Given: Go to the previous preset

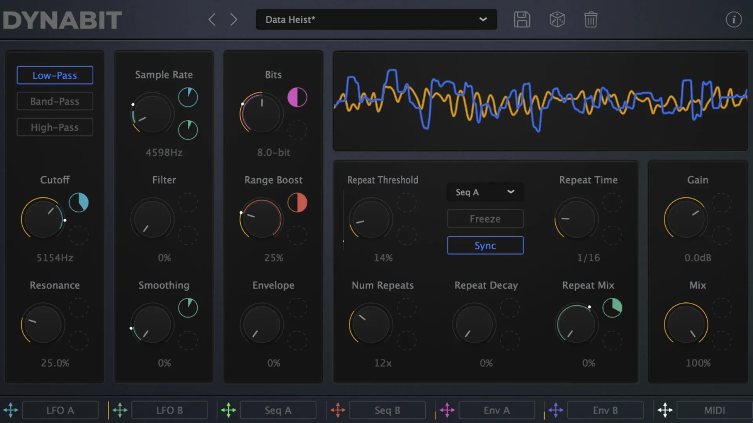Looking at the screenshot, I should pos(211,19).
